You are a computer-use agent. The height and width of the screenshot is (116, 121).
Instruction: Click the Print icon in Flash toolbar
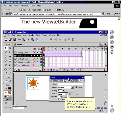pyautogui.click(x=19, y=39)
